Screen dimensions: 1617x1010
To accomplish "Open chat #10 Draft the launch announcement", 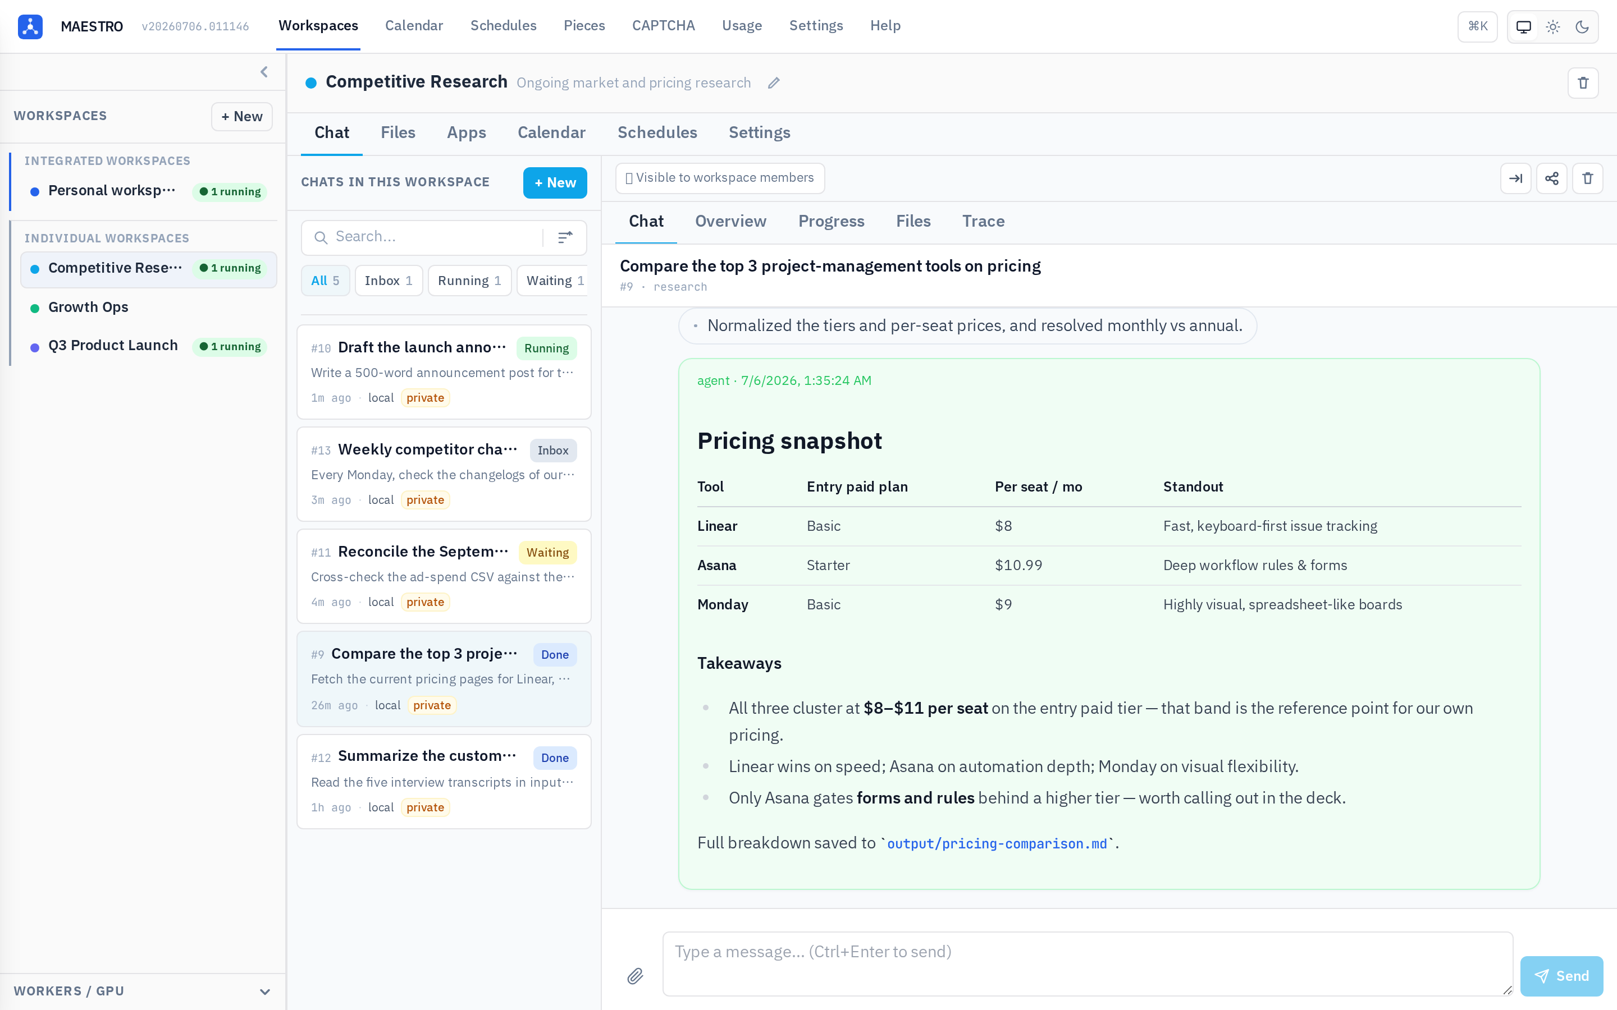I will [444, 372].
